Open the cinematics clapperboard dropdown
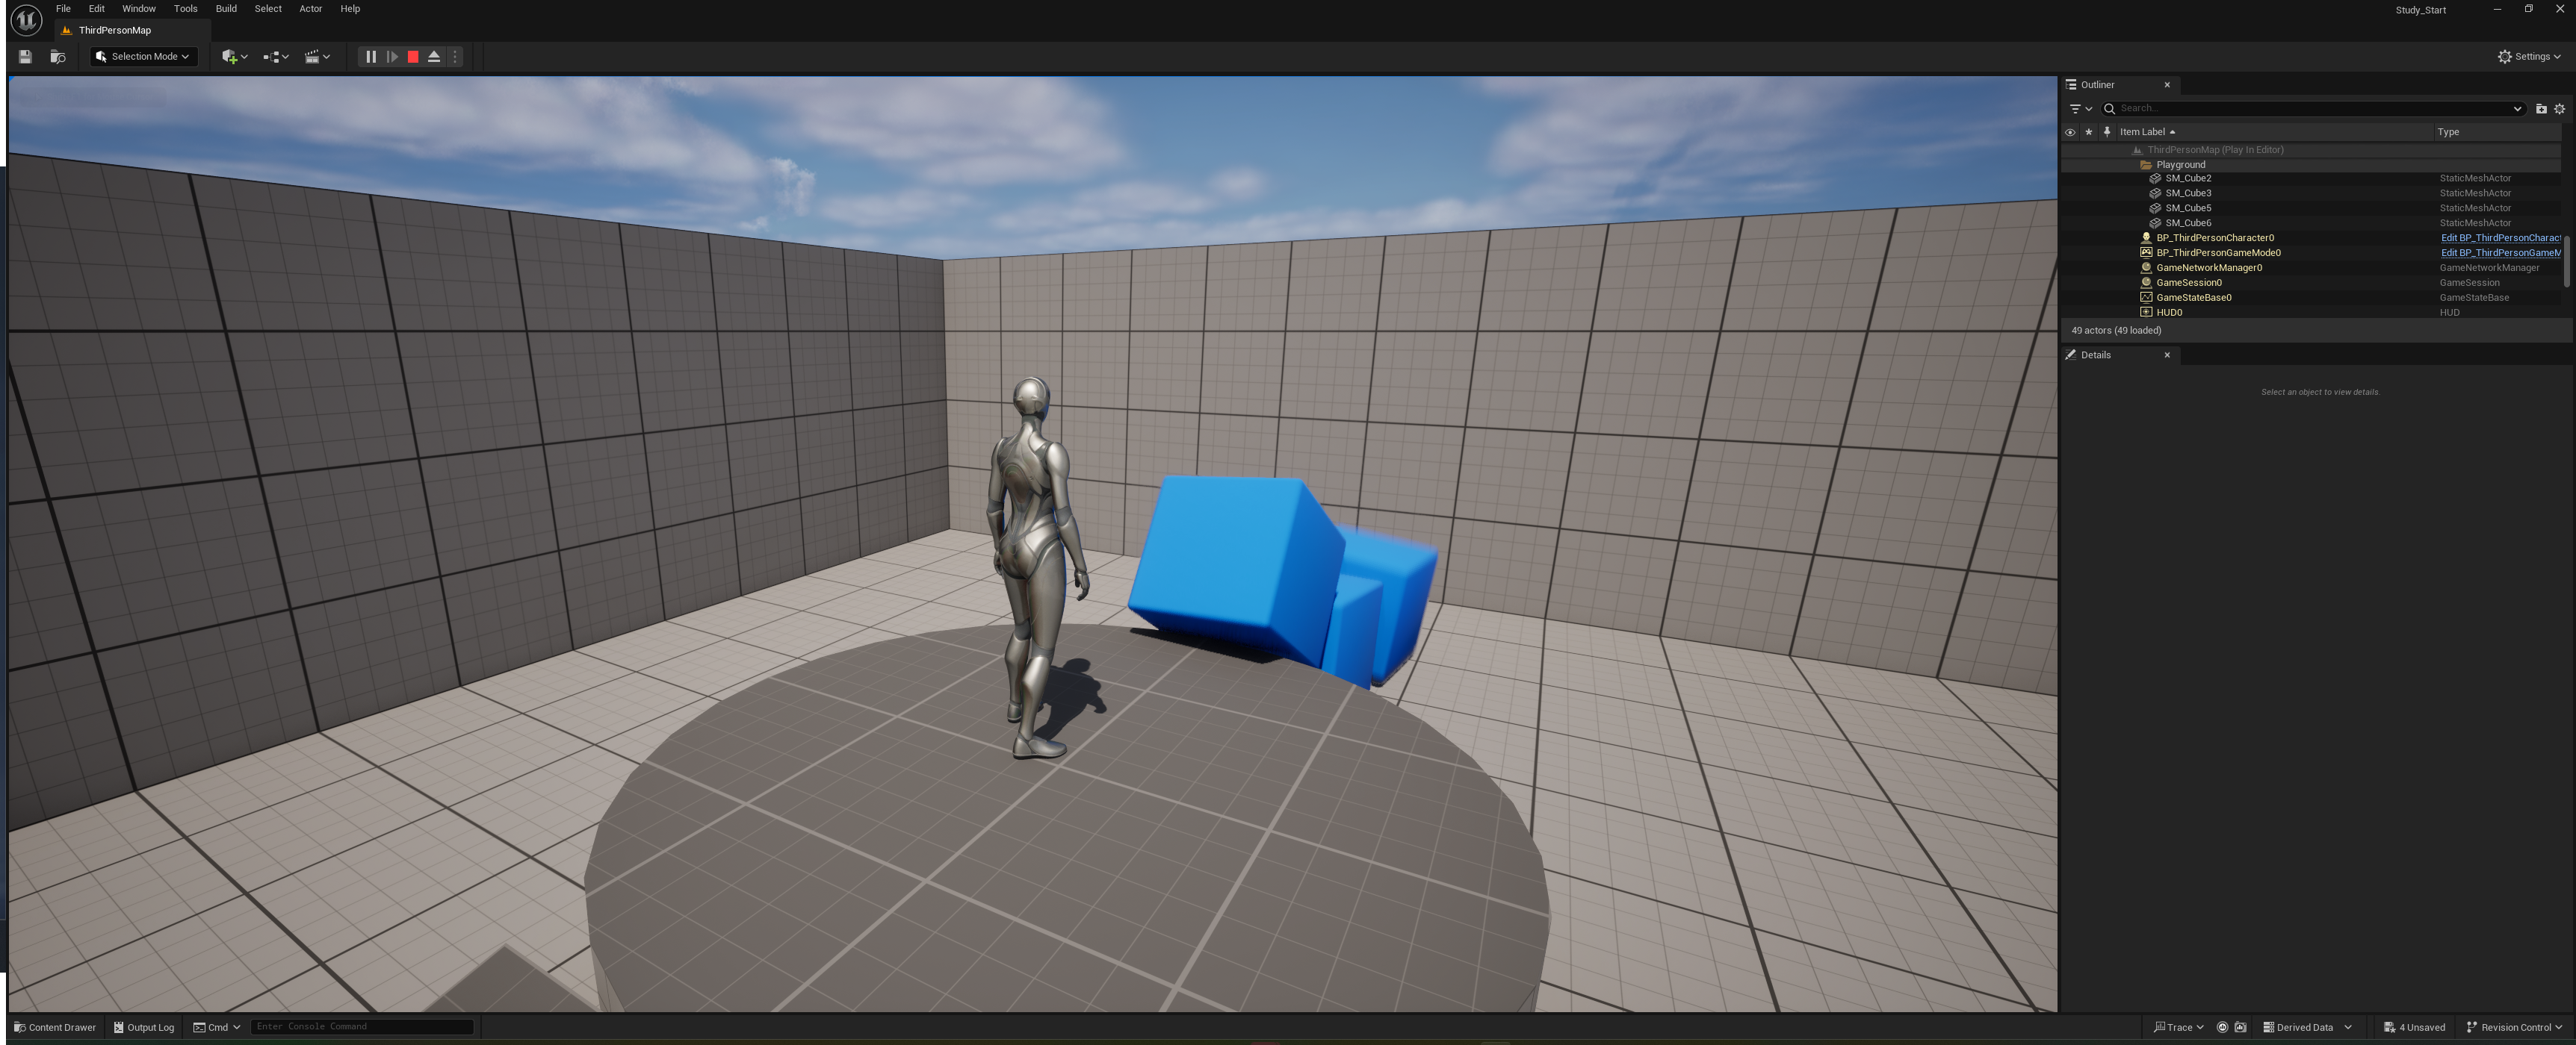2576x1045 pixels. [317, 57]
